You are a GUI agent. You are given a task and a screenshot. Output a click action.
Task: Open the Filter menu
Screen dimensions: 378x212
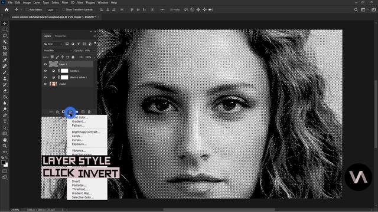(x=65, y=2)
